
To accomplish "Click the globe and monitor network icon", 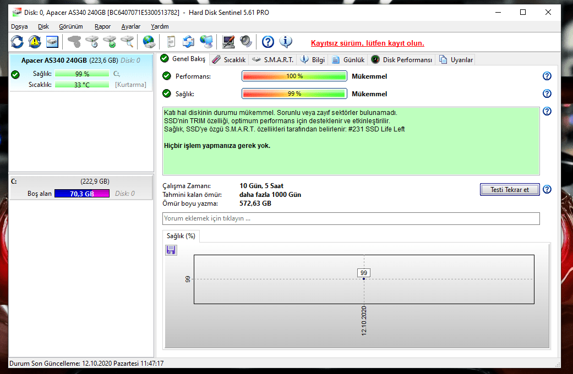I will (206, 42).
